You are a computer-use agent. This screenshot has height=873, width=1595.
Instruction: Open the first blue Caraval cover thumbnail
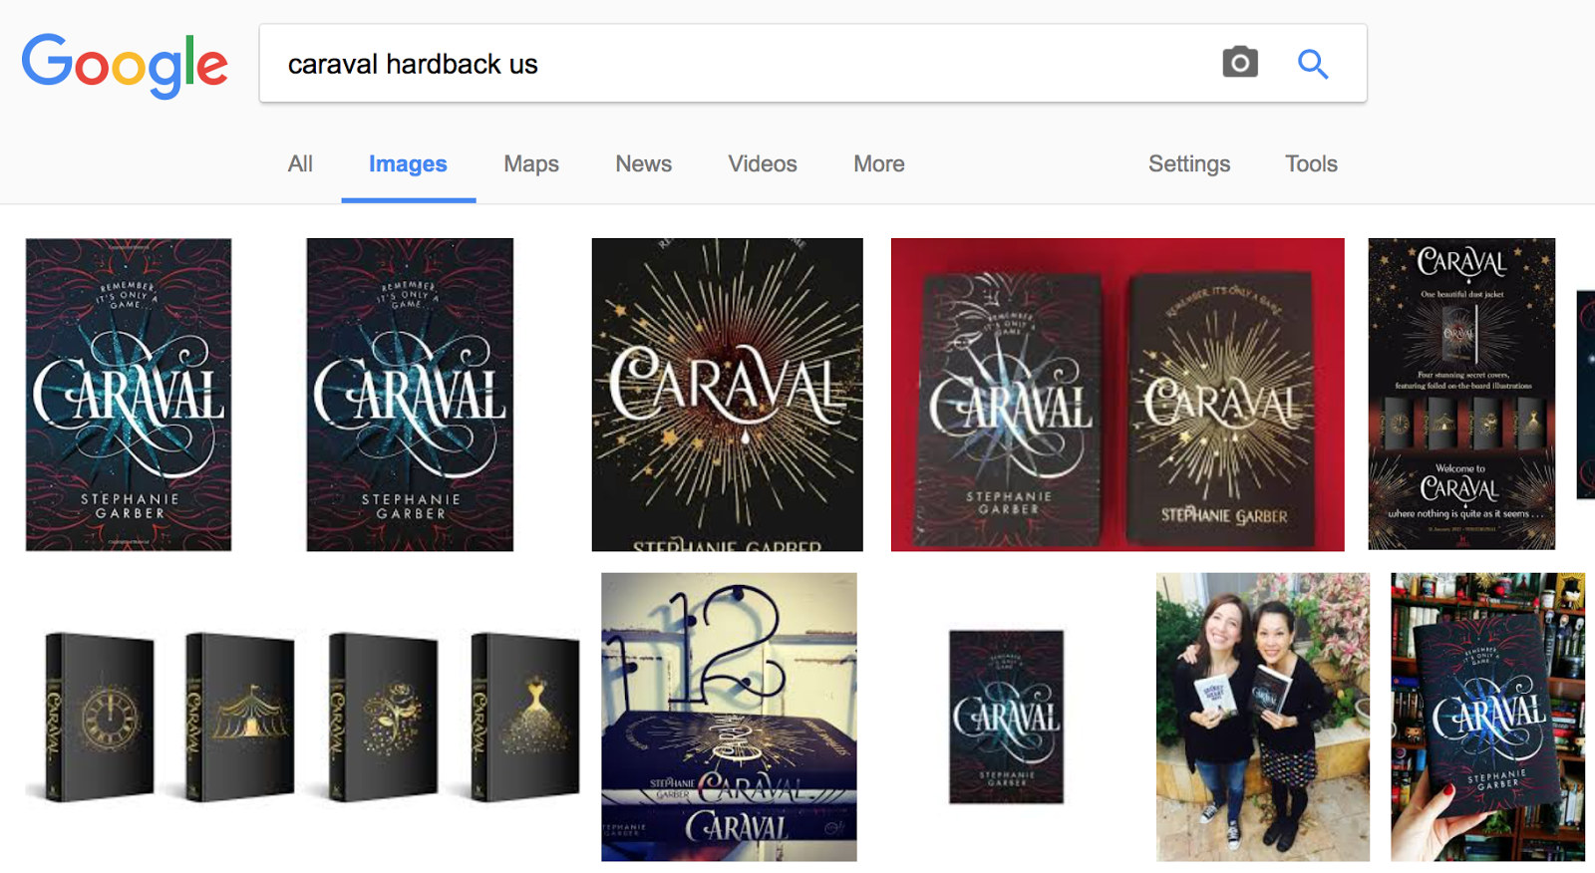[129, 395]
